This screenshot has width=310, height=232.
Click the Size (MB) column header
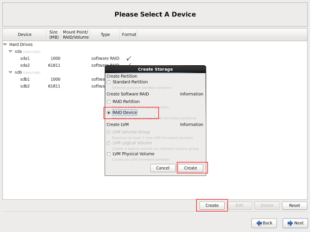53,34
